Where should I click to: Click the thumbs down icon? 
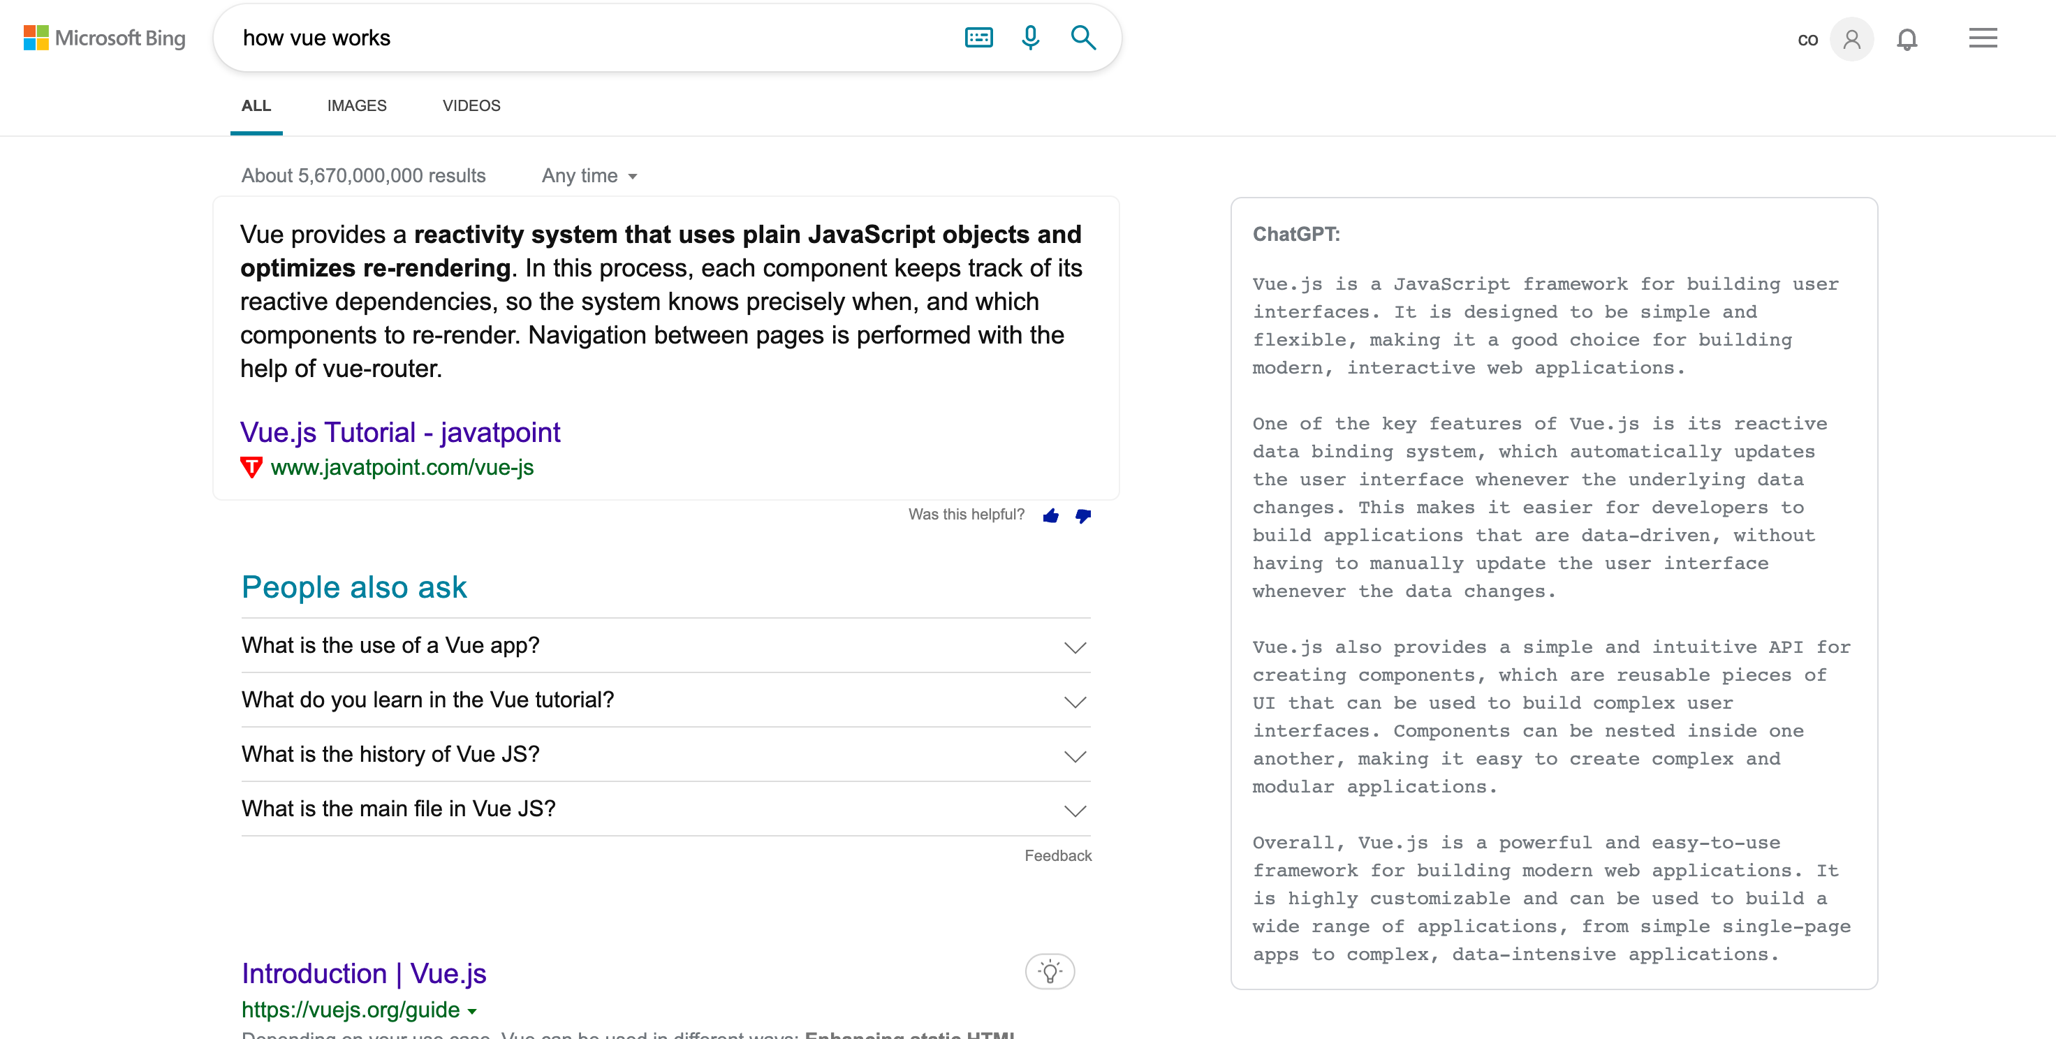coord(1082,515)
